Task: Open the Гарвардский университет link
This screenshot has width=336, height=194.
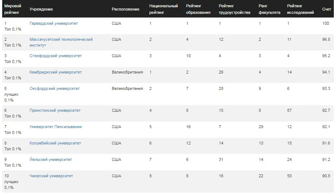Action: coord(53,23)
